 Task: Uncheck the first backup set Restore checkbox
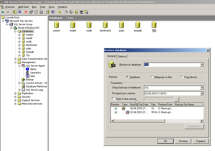tap(116, 108)
